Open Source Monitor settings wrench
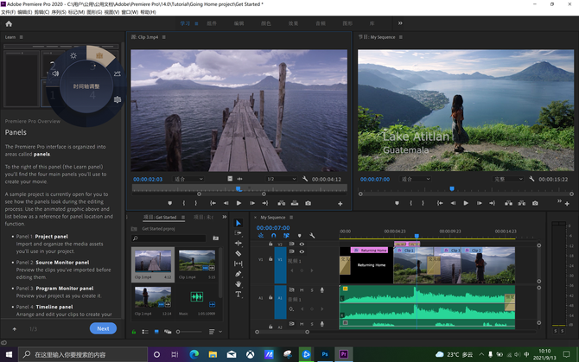 (x=305, y=179)
